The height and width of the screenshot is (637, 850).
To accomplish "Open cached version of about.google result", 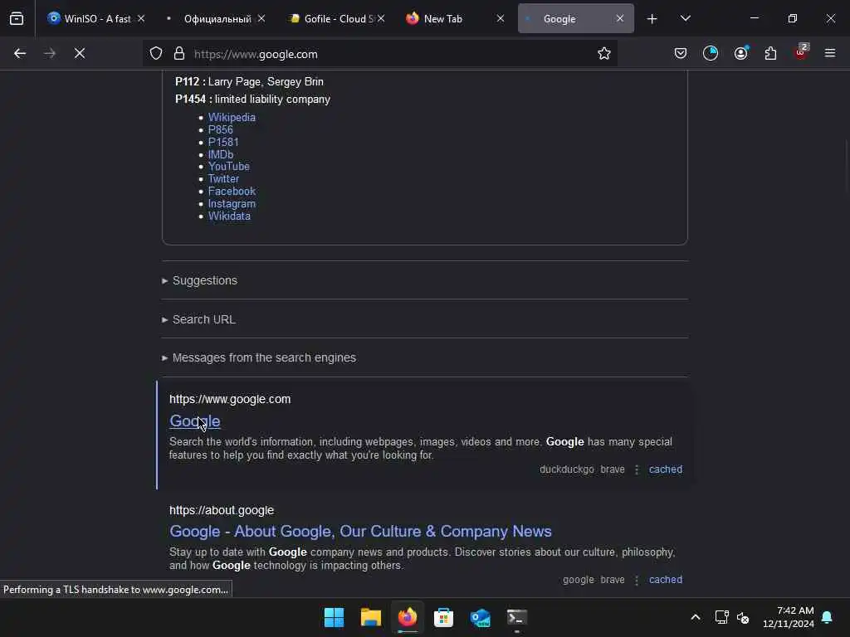I will pyautogui.click(x=665, y=580).
